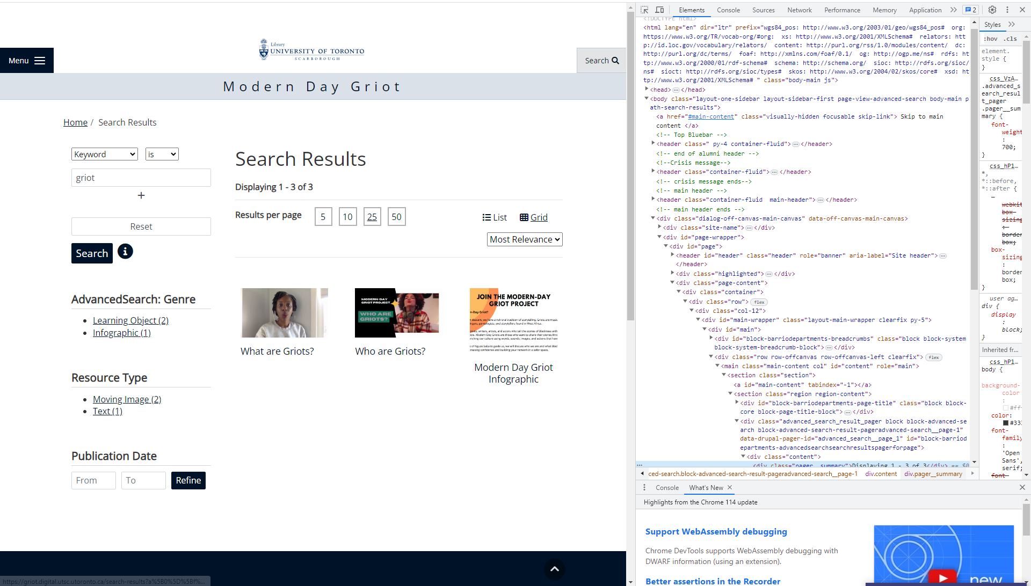This screenshot has width=1031, height=586.
Task: Switch to the Elements tab
Action: coord(692,10)
